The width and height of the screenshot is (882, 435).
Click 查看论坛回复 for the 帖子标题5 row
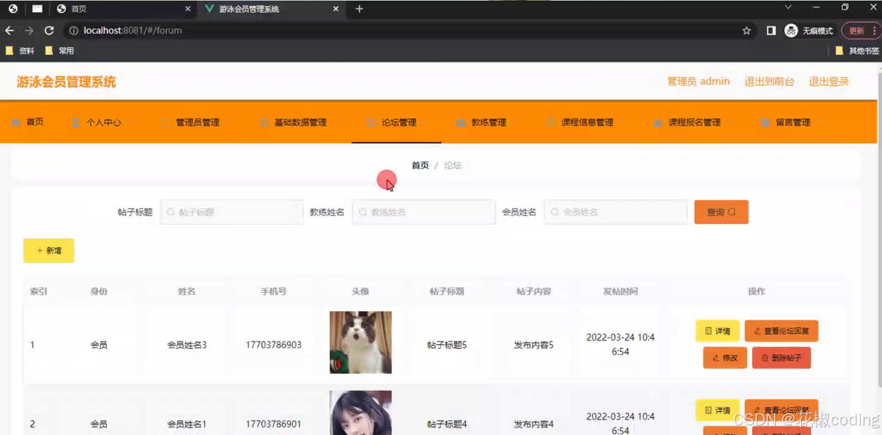781,331
